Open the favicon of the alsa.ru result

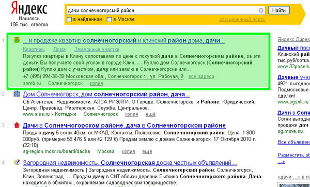[x=17, y=93]
